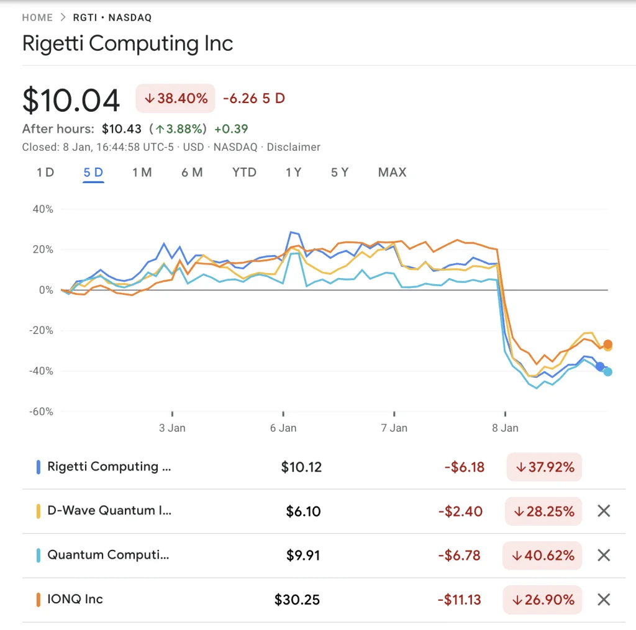Remove Quantum Computing Inc from the chart

pyautogui.click(x=603, y=555)
